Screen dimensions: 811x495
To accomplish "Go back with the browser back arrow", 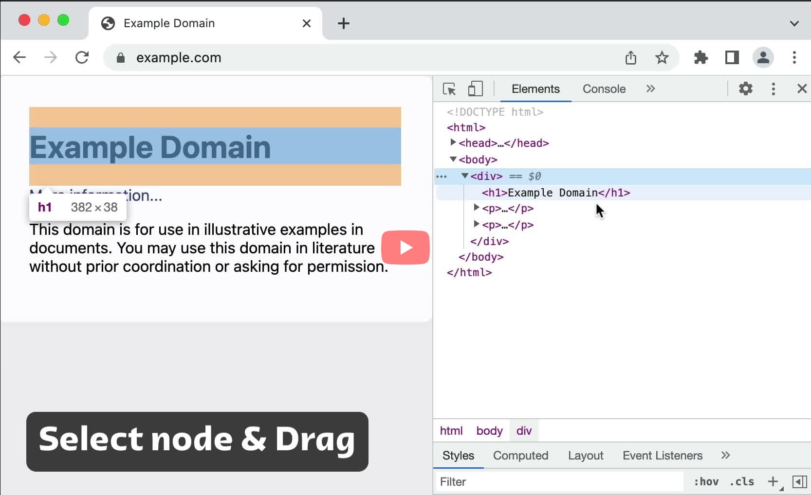I will (19, 57).
